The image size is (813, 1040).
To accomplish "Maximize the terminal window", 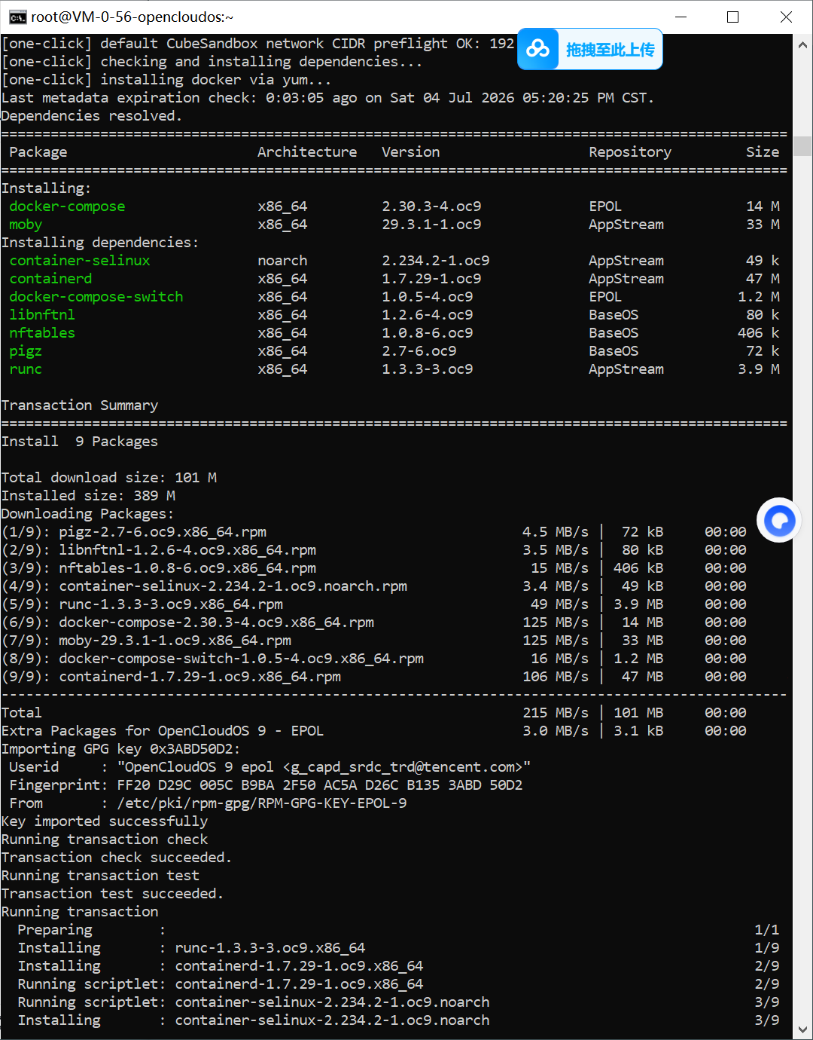I will pyautogui.click(x=732, y=17).
